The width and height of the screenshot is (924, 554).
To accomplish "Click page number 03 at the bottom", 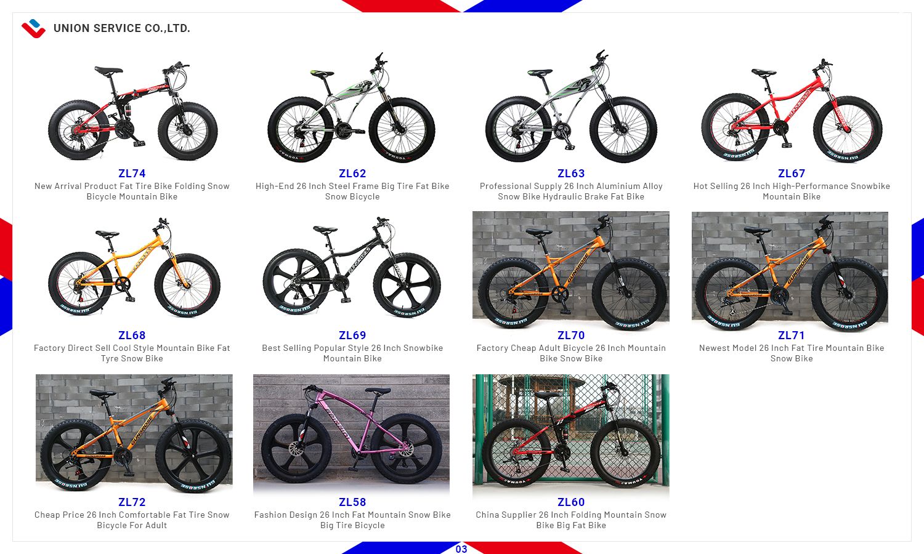I will click(461, 549).
